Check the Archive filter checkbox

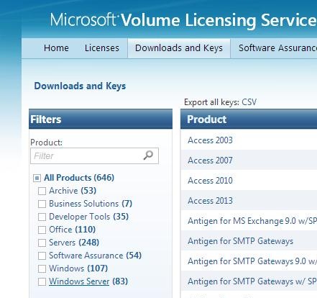pos(42,191)
